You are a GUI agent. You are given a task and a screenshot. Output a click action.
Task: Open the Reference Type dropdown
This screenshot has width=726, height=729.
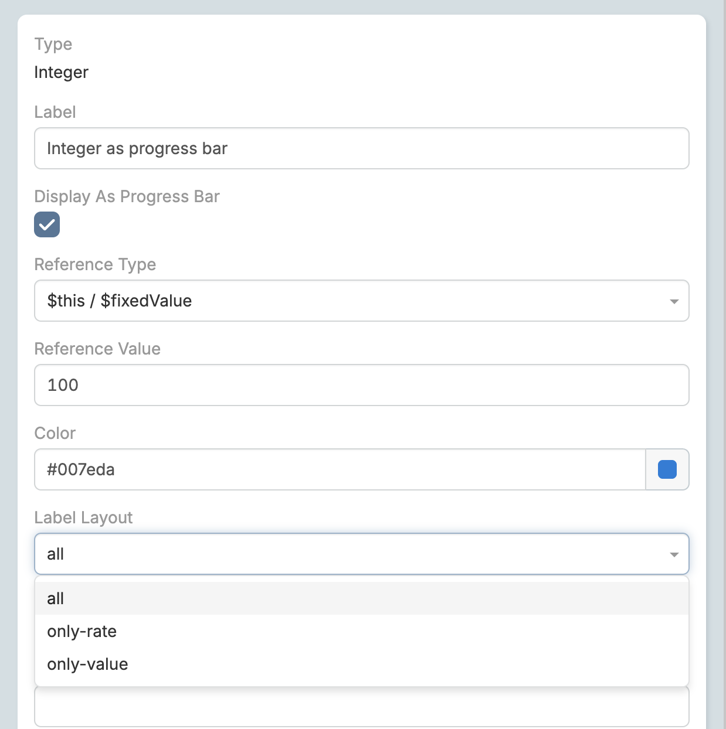pos(361,301)
